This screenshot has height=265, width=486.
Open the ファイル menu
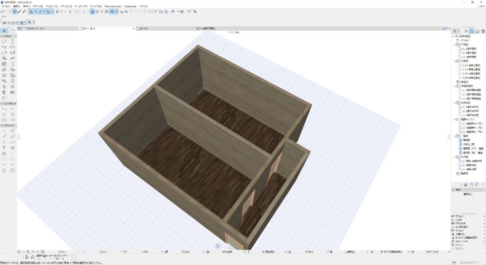tap(6, 6)
